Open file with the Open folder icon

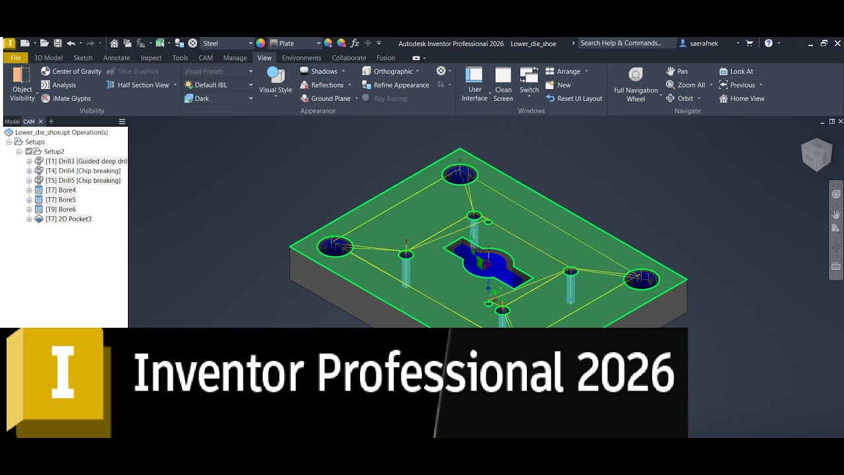pos(44,43)
